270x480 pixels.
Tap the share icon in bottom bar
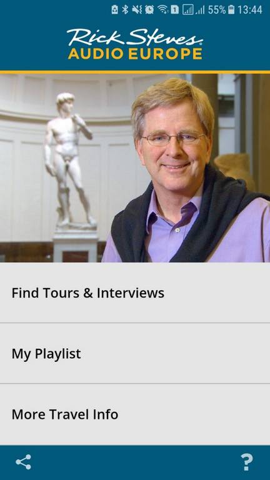point(24,462)
